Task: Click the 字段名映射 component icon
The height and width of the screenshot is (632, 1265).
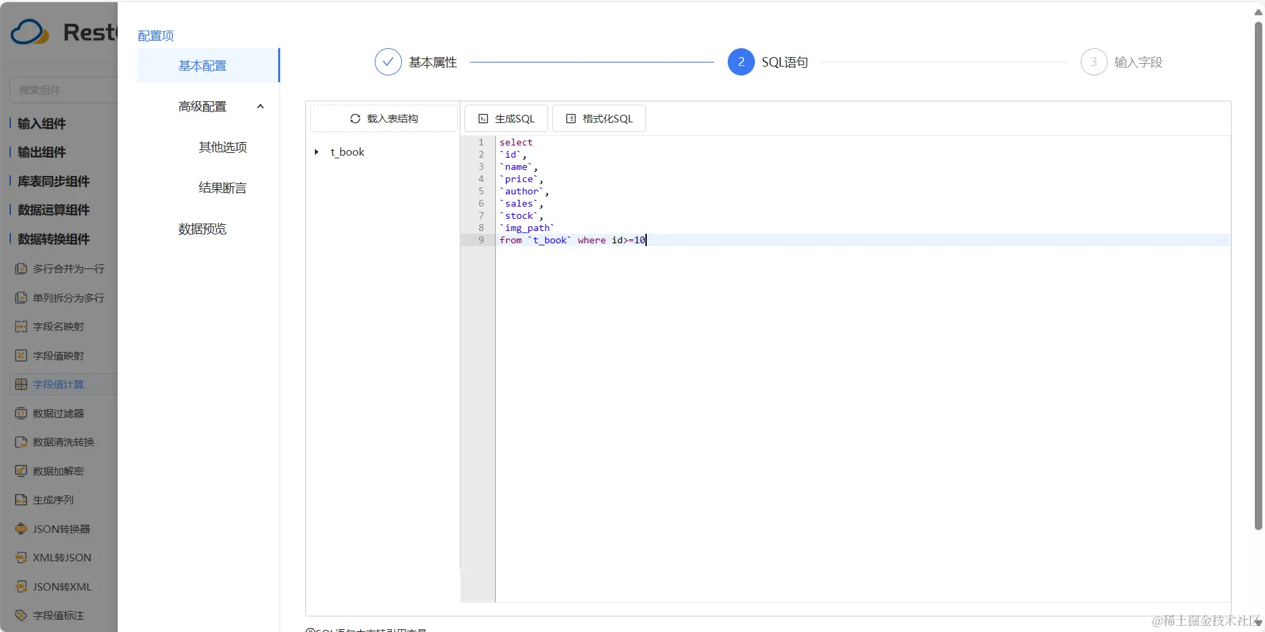Action: [21, 327]
